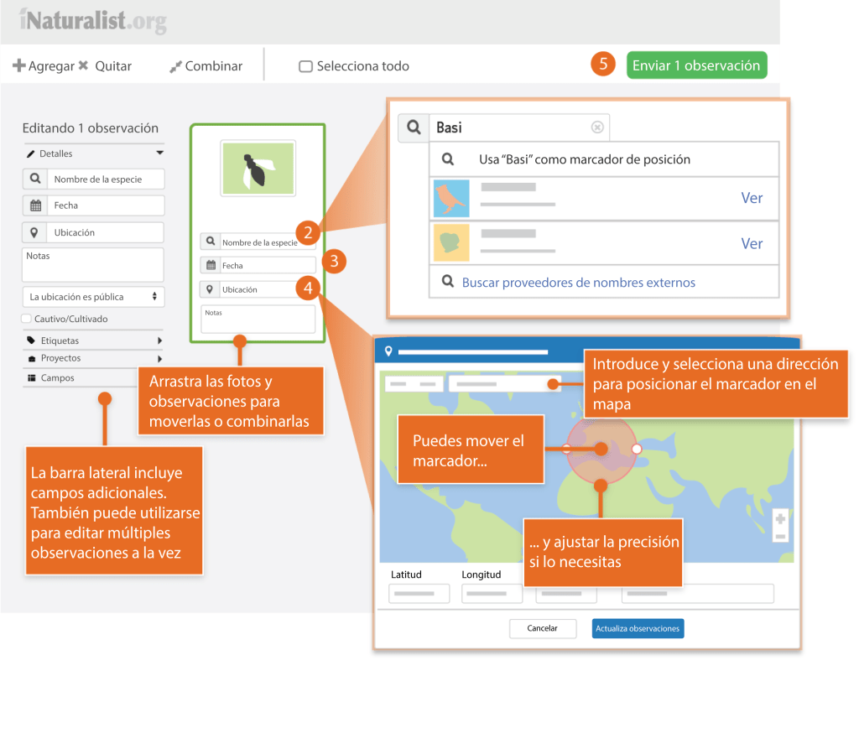Choose Buscar proveedores de nombres externos
The image size is (859, 733).
(x=578, y=283)
